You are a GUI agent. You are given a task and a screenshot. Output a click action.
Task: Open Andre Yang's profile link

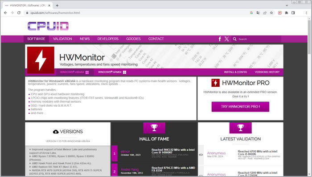coord(130,169)
